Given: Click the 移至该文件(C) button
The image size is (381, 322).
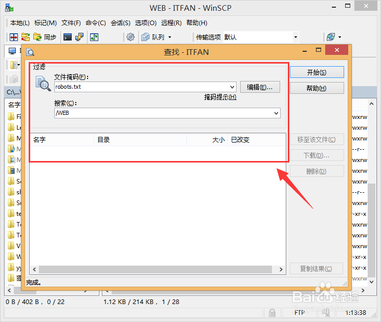Looking at the screenshot, I should [x=317, y=139].
